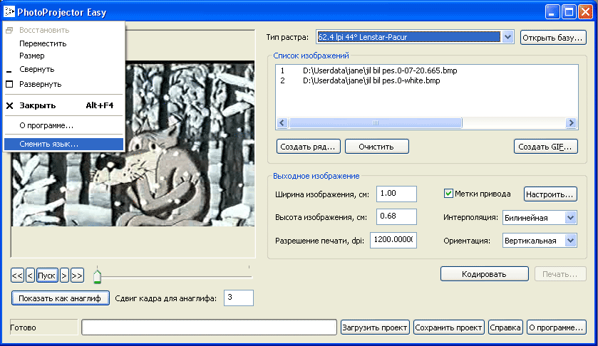The image size is (598, 346).
Task: Choose Развернуть in the system menu
Action: click(x=63, y=84)
